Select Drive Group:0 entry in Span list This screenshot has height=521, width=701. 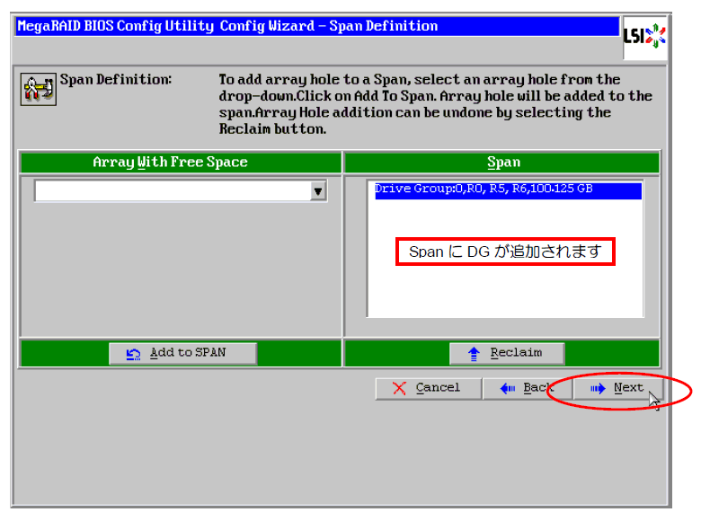508,190
